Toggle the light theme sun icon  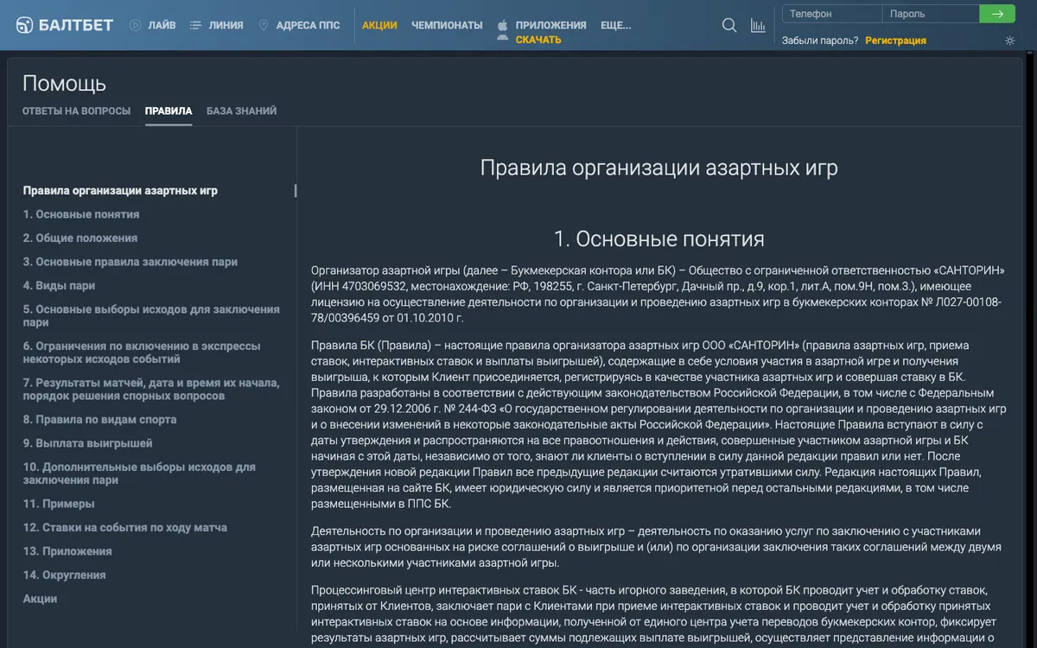pos(1010,41)
